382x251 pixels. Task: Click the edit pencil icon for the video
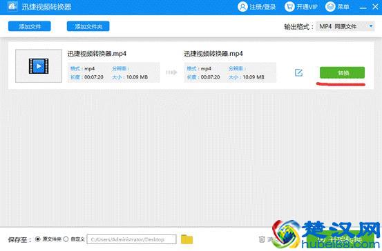tap(298, 72)
